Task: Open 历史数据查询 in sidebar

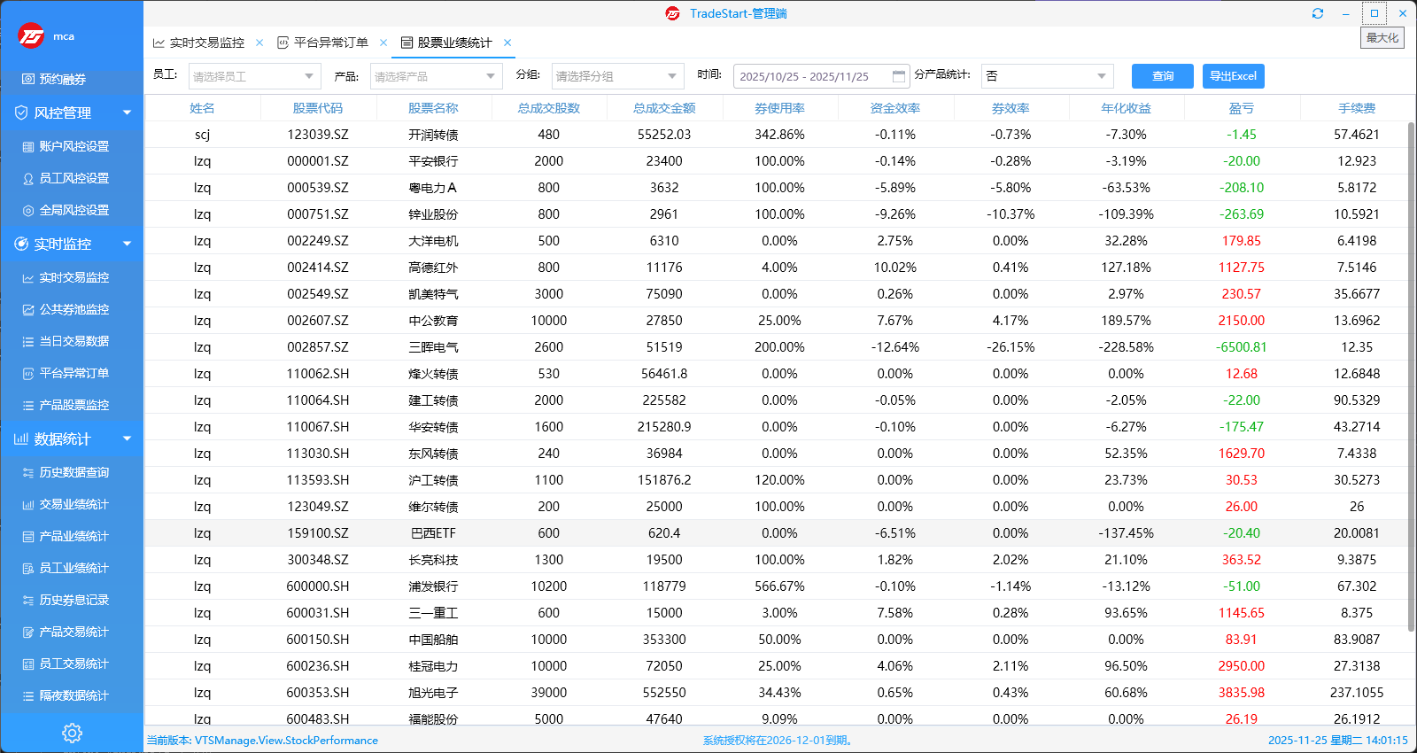Action: pos(74,472)
